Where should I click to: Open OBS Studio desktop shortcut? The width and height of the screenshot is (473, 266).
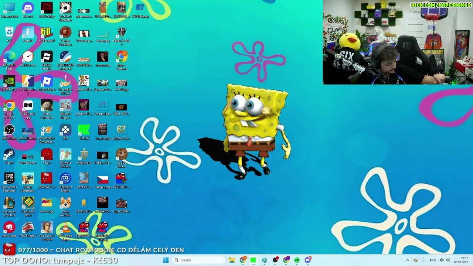tap(9, 132)
